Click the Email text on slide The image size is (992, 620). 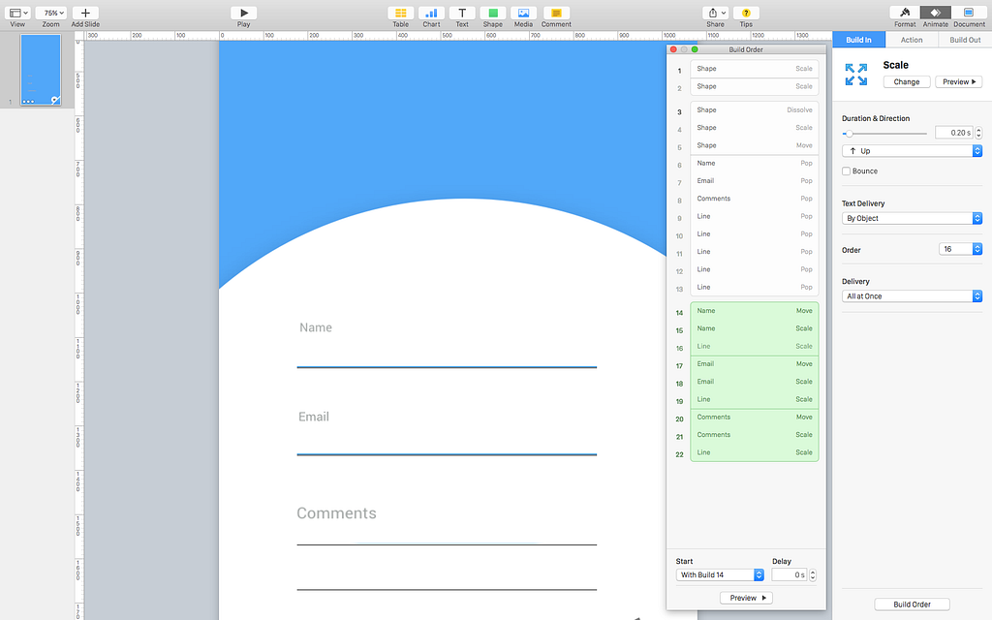click(314, 417)
